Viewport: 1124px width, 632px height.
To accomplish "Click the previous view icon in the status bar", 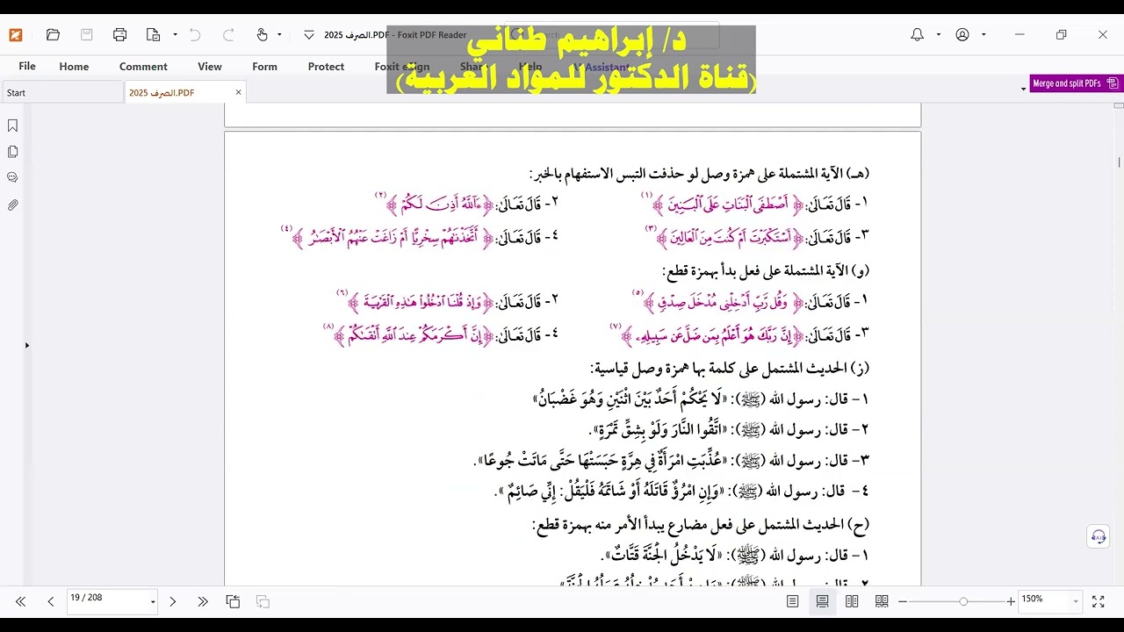I will [233, 601].
